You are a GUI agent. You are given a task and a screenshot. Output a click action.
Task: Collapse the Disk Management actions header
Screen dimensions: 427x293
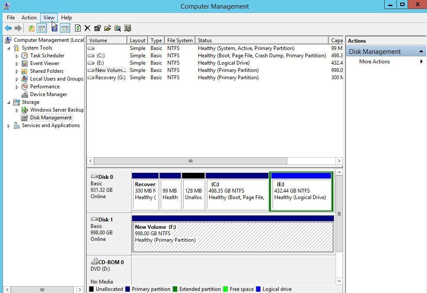(x=421, y=52)
